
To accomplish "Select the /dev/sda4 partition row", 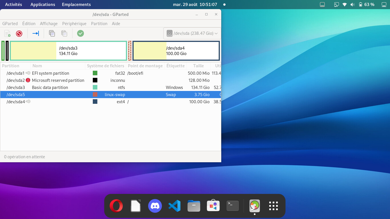I will (x=110, y=102).
